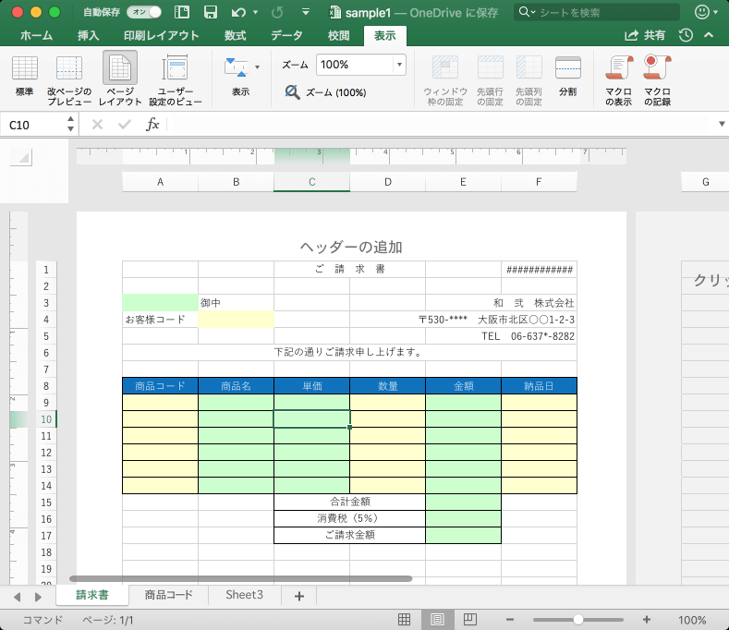Open ユーザー設定のビュー custom views
Screen dimensions: 729x630
point(176,80)
